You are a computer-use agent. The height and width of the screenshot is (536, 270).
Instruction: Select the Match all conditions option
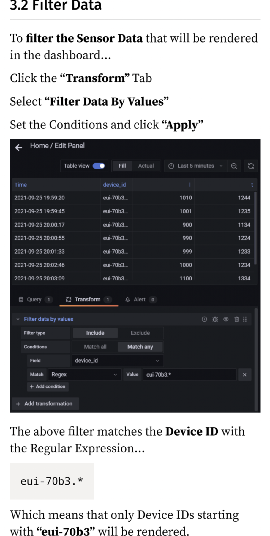point(95,347)
